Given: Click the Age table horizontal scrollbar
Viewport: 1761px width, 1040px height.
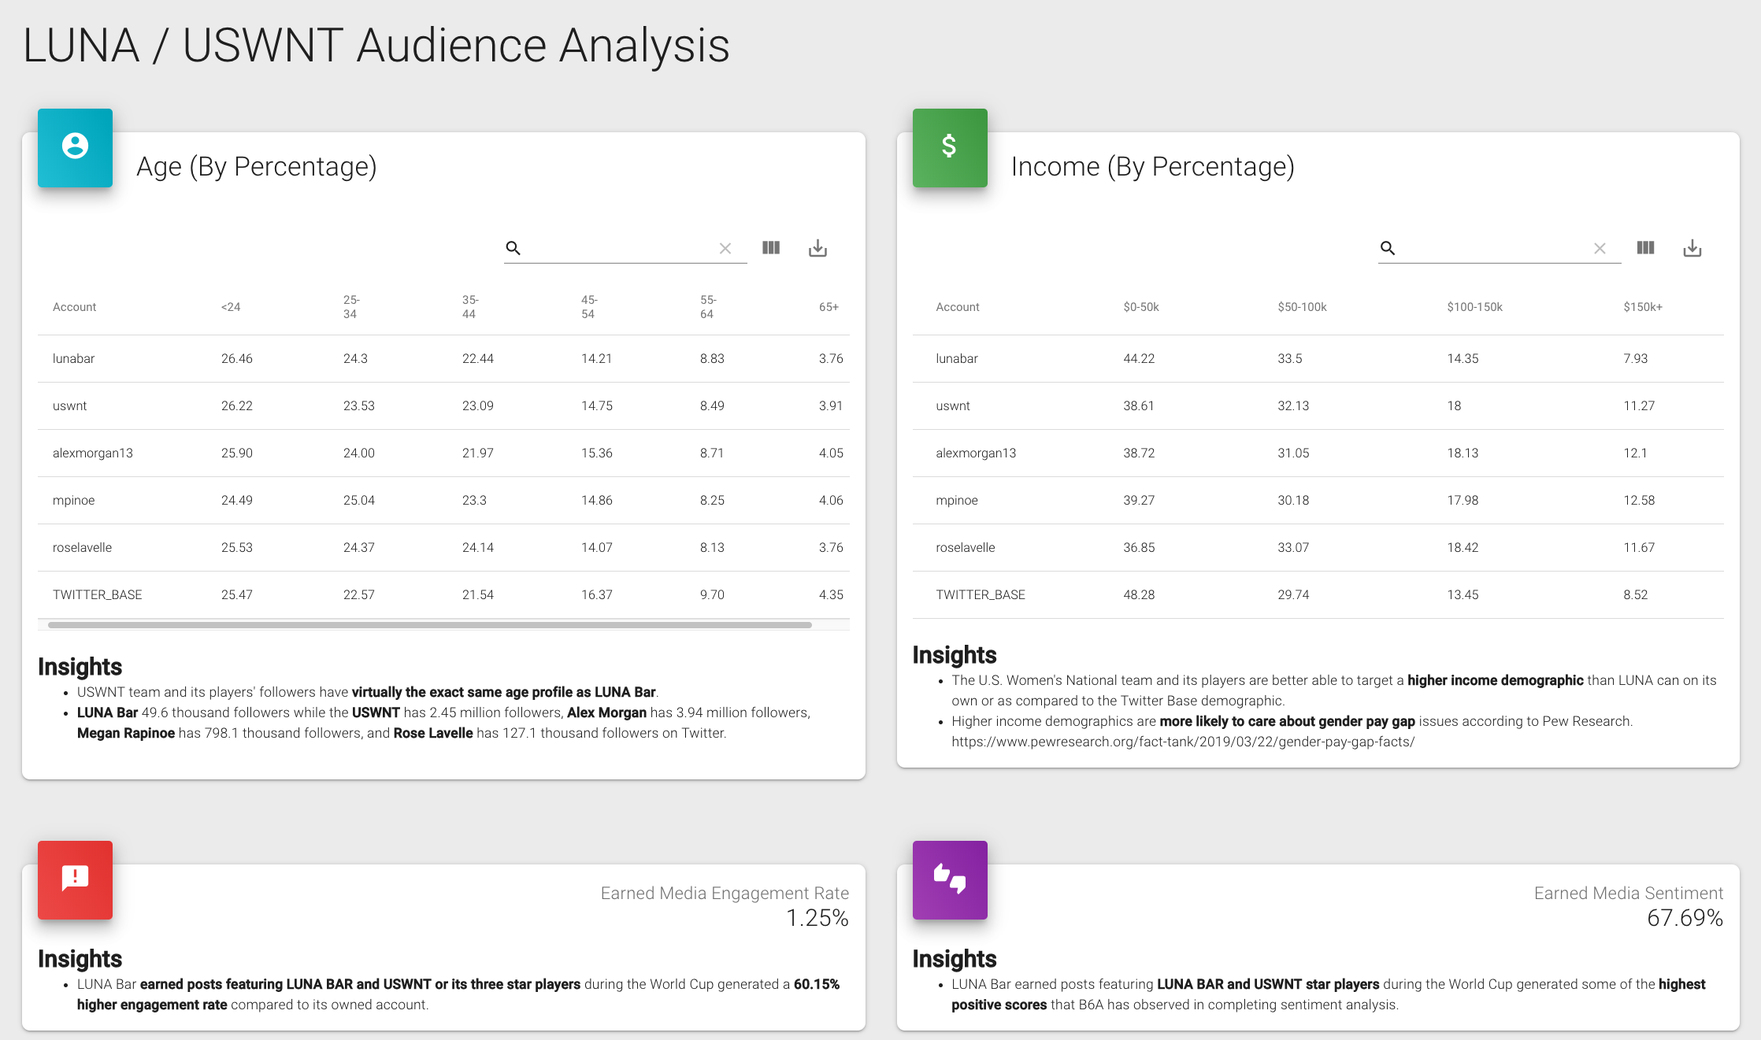Looking at the screenshot, I should [429, 624].
